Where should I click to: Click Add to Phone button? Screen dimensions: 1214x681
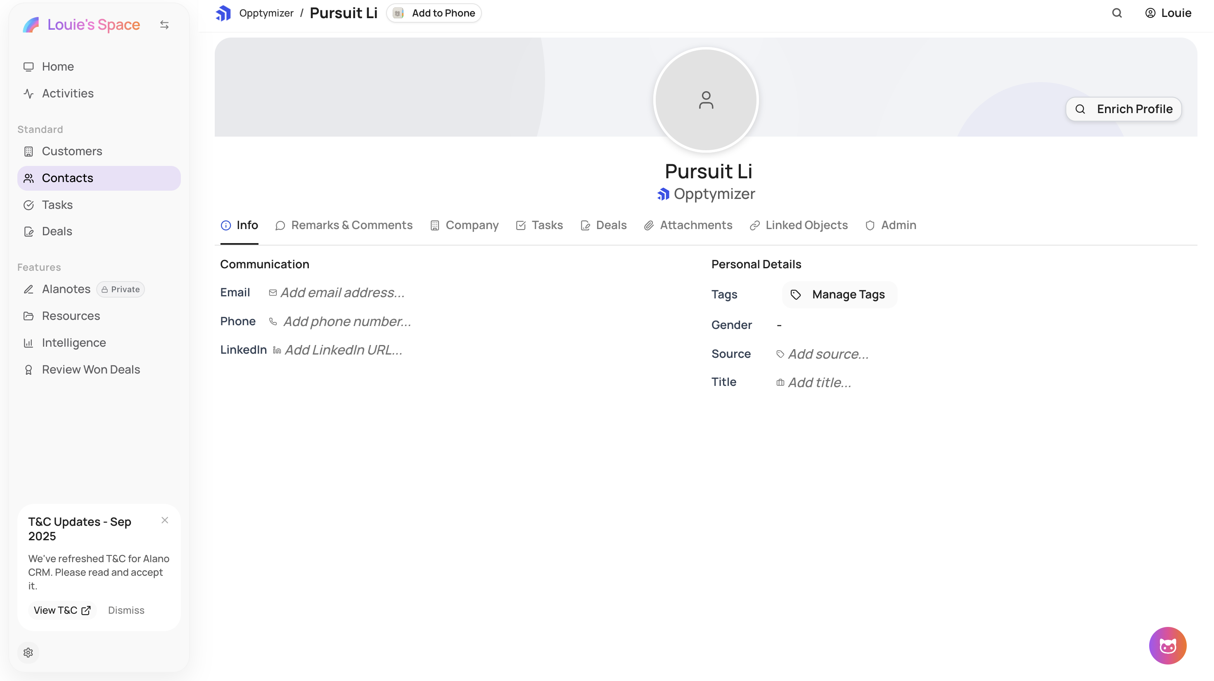click(x=434, y=13)
